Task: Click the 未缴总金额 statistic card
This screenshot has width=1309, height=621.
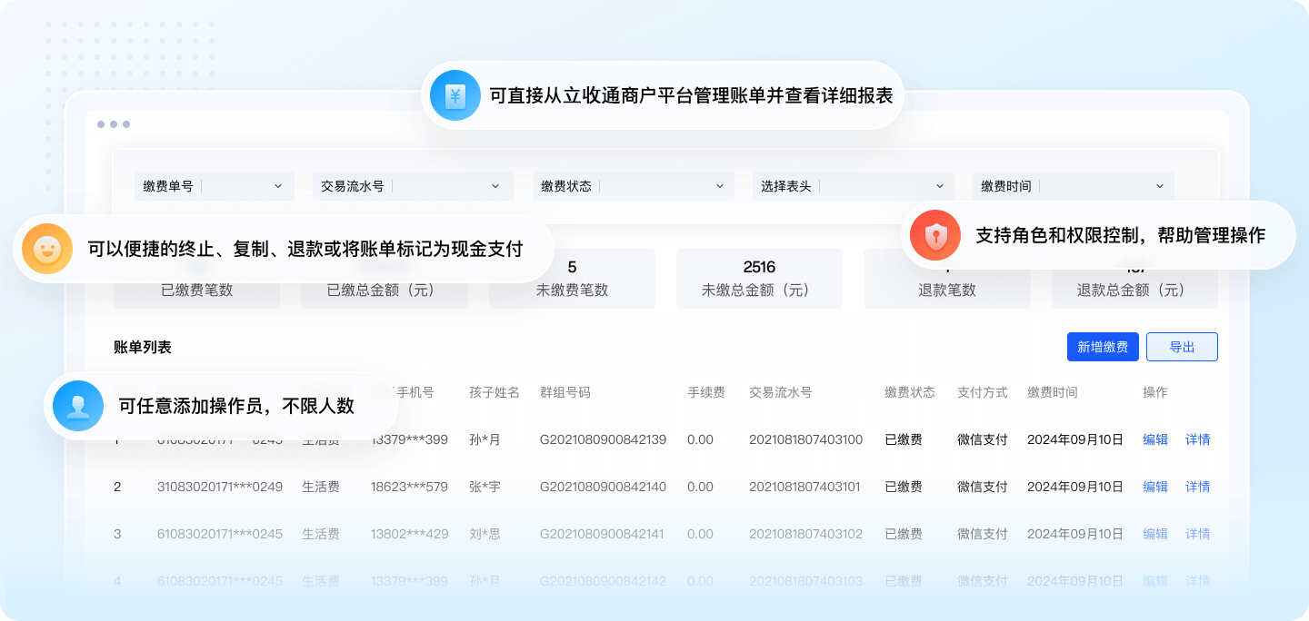Action: coord(759,279)
